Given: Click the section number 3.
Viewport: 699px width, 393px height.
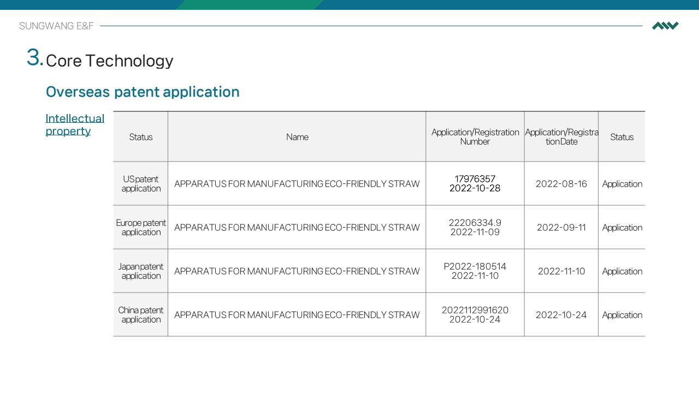Looking at the screenshot, I should 35,57.
